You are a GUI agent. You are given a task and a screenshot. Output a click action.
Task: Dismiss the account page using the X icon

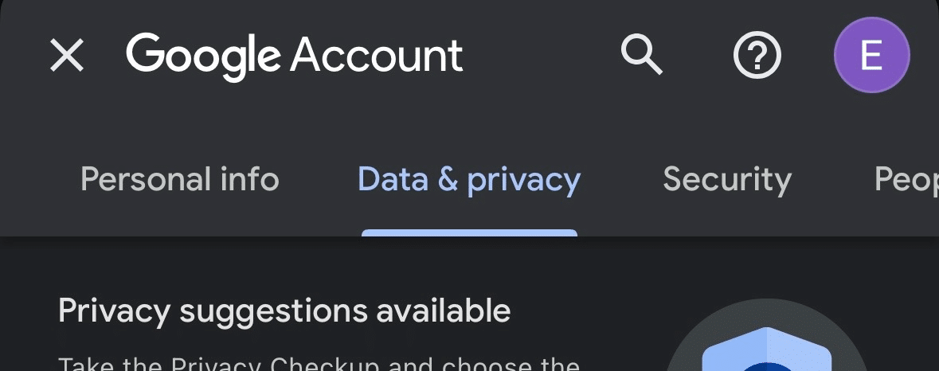click(x=66, y=55)
